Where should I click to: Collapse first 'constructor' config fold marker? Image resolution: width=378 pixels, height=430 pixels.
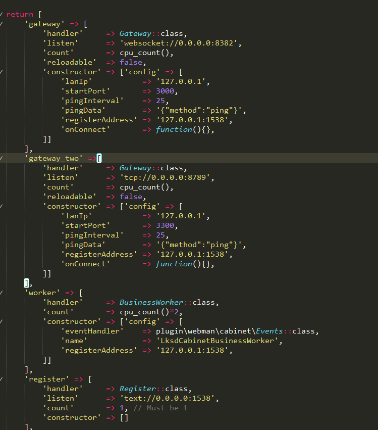pos(1,72)
